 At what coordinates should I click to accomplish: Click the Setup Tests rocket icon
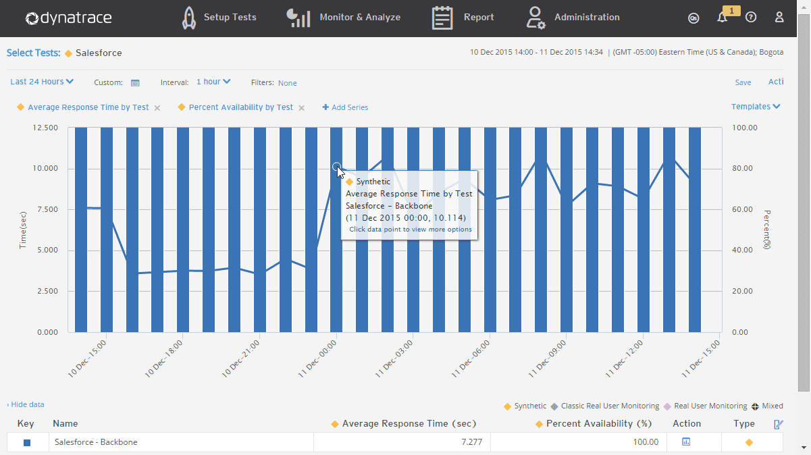189,18
